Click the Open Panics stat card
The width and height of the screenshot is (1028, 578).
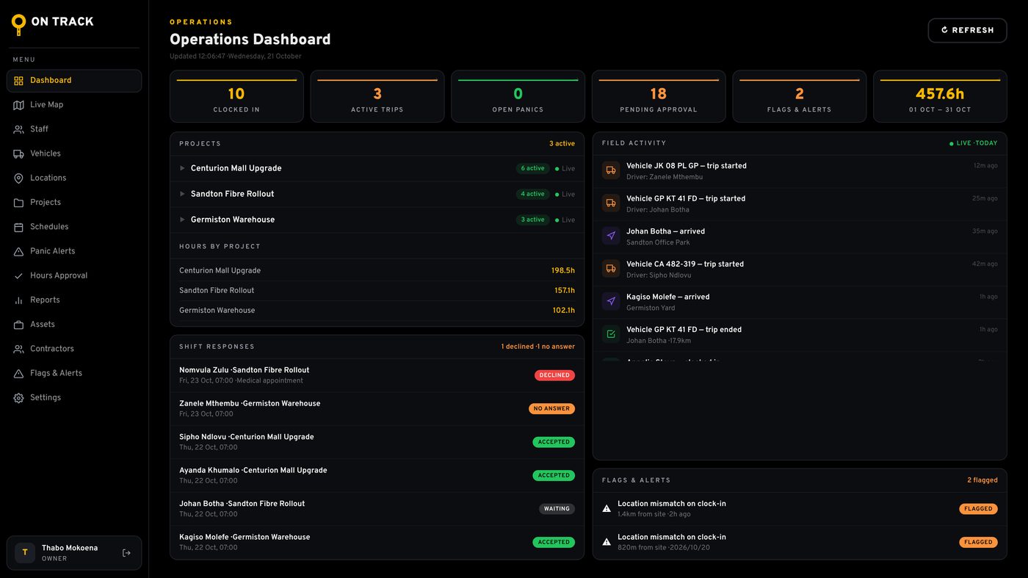518,96
